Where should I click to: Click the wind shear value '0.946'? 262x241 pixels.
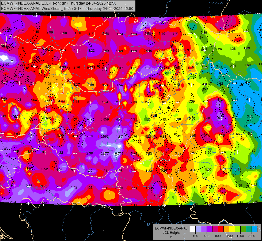click(x=148, y=51)
